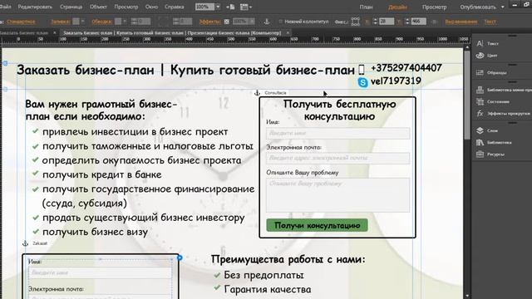Screen dimensions: 532x299
Task: Open the Ресурсы (Assets) panel icon
Action: pos(480,154)
